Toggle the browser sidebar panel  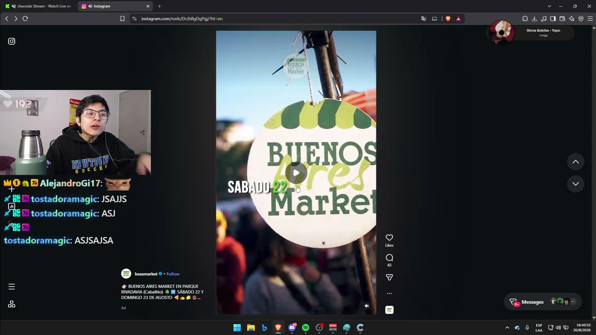[553, 19]
